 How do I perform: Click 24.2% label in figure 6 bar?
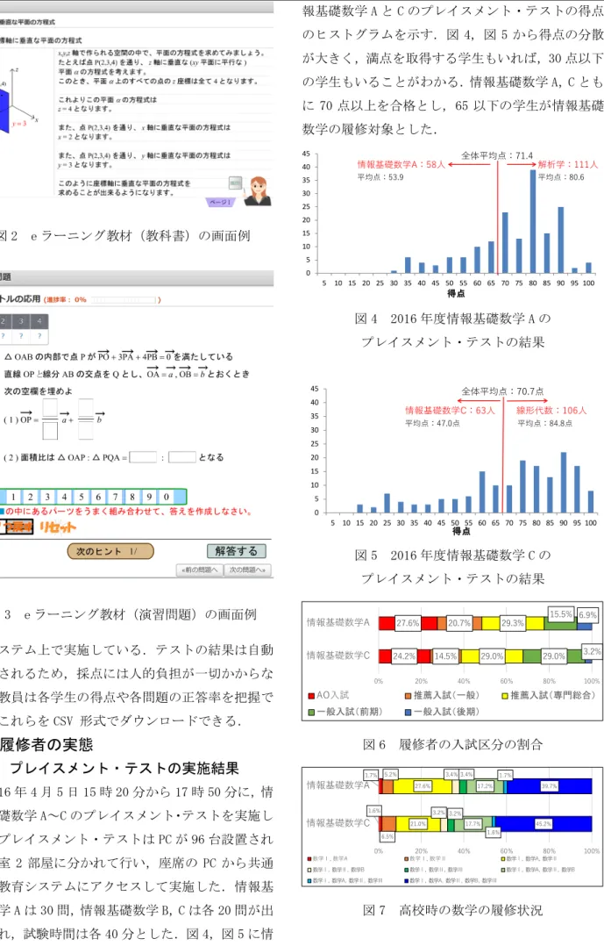tap(404, 656)
